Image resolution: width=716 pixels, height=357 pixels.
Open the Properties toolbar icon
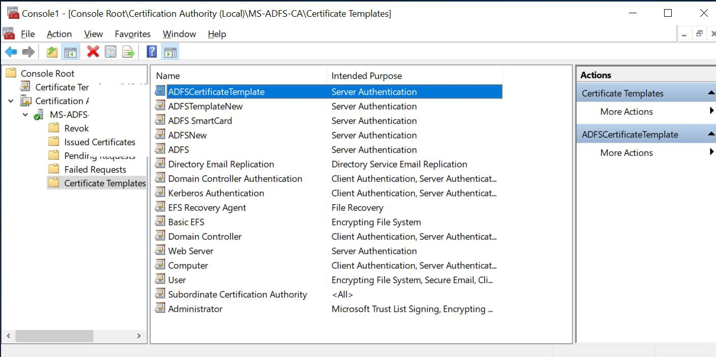110,51
